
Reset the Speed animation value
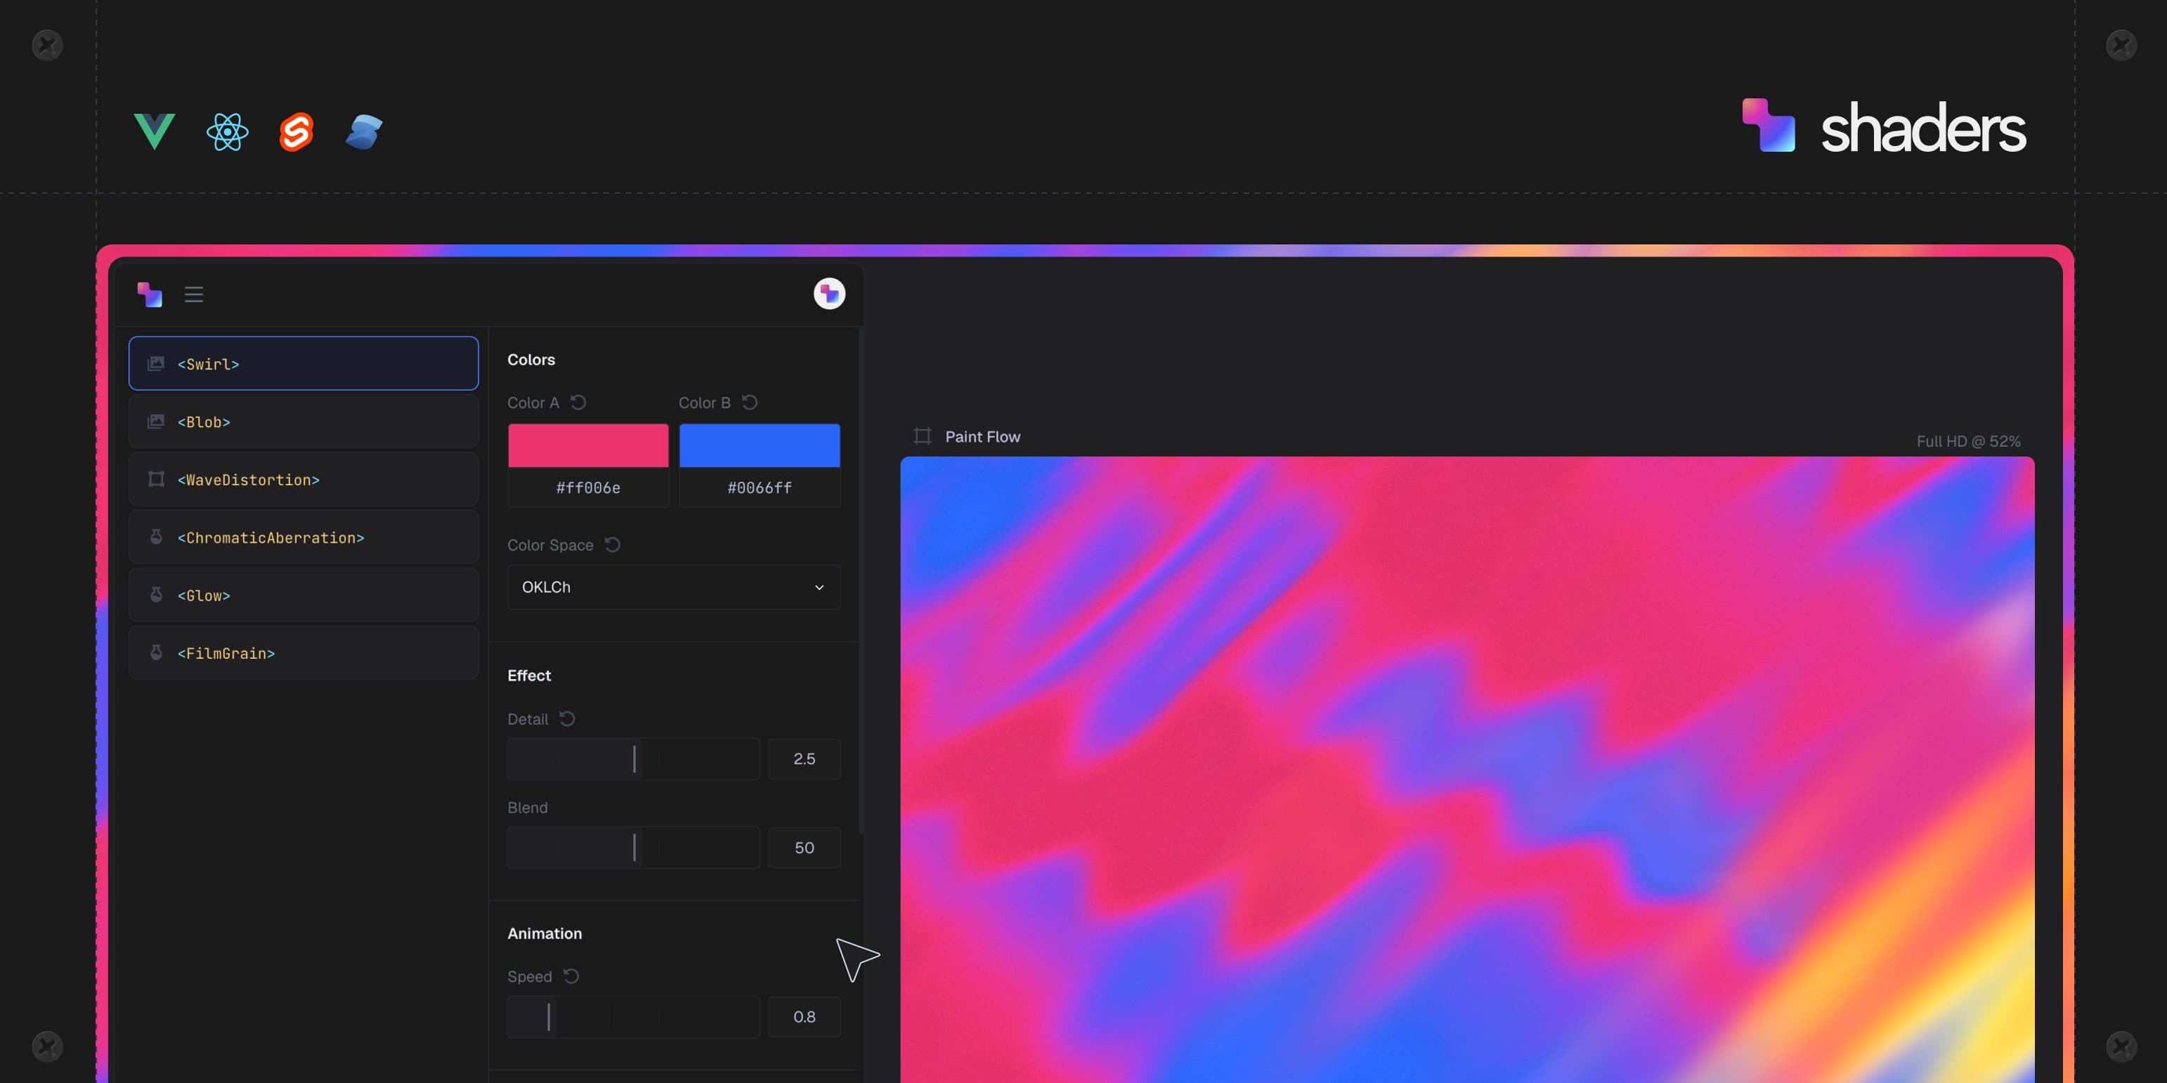pyautogui.click(x=571, y=976)
